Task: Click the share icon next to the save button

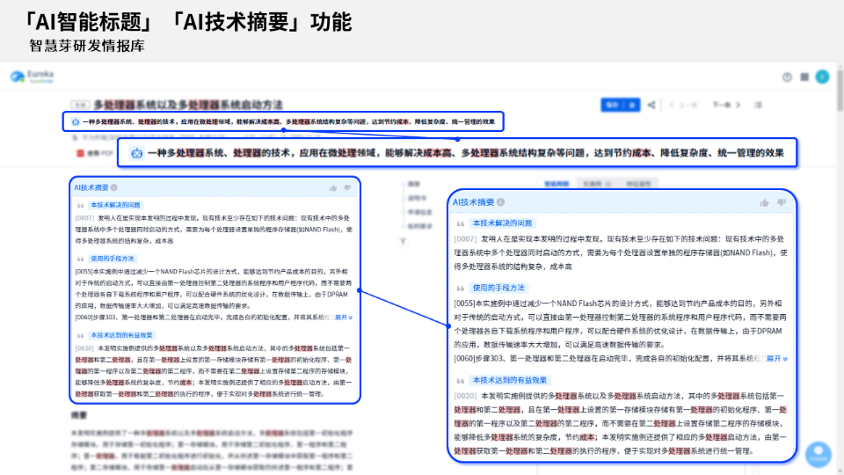Action: click(651, 105)
